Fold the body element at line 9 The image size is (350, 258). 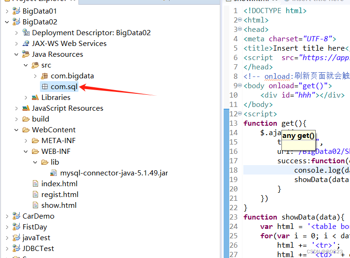240,85
